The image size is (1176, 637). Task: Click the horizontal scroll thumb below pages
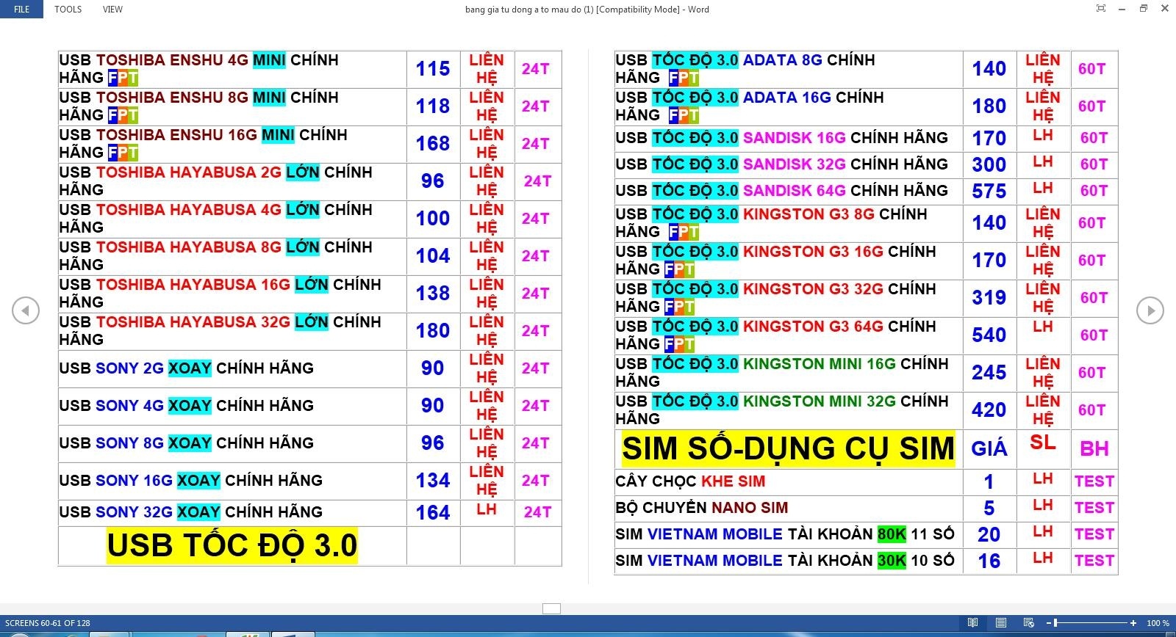tap(551, 608)
